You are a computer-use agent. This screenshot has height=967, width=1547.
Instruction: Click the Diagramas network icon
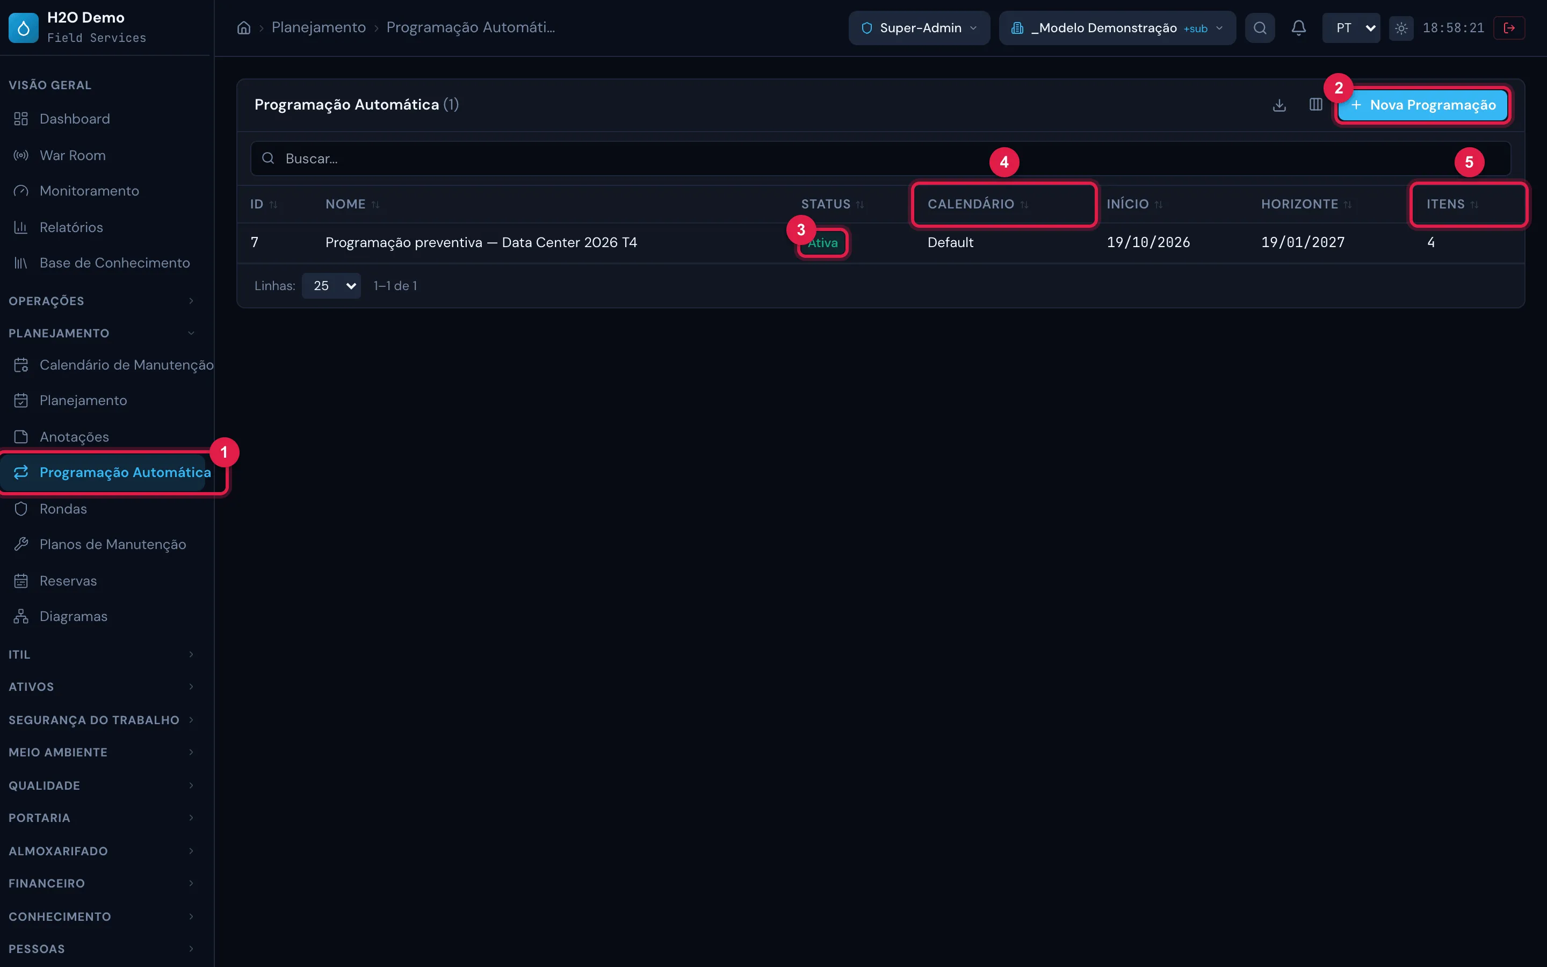click(x=21, y=617)
